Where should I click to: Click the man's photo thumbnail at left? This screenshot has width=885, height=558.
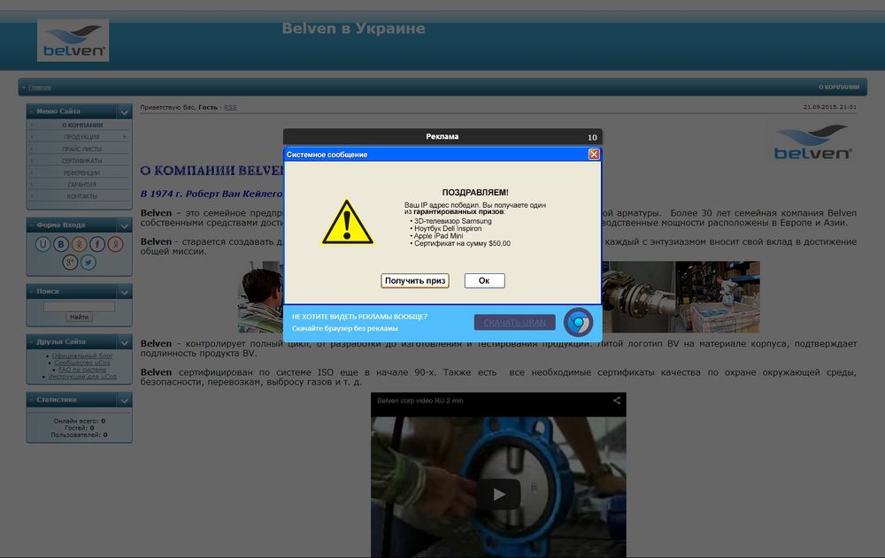point(260,297)
